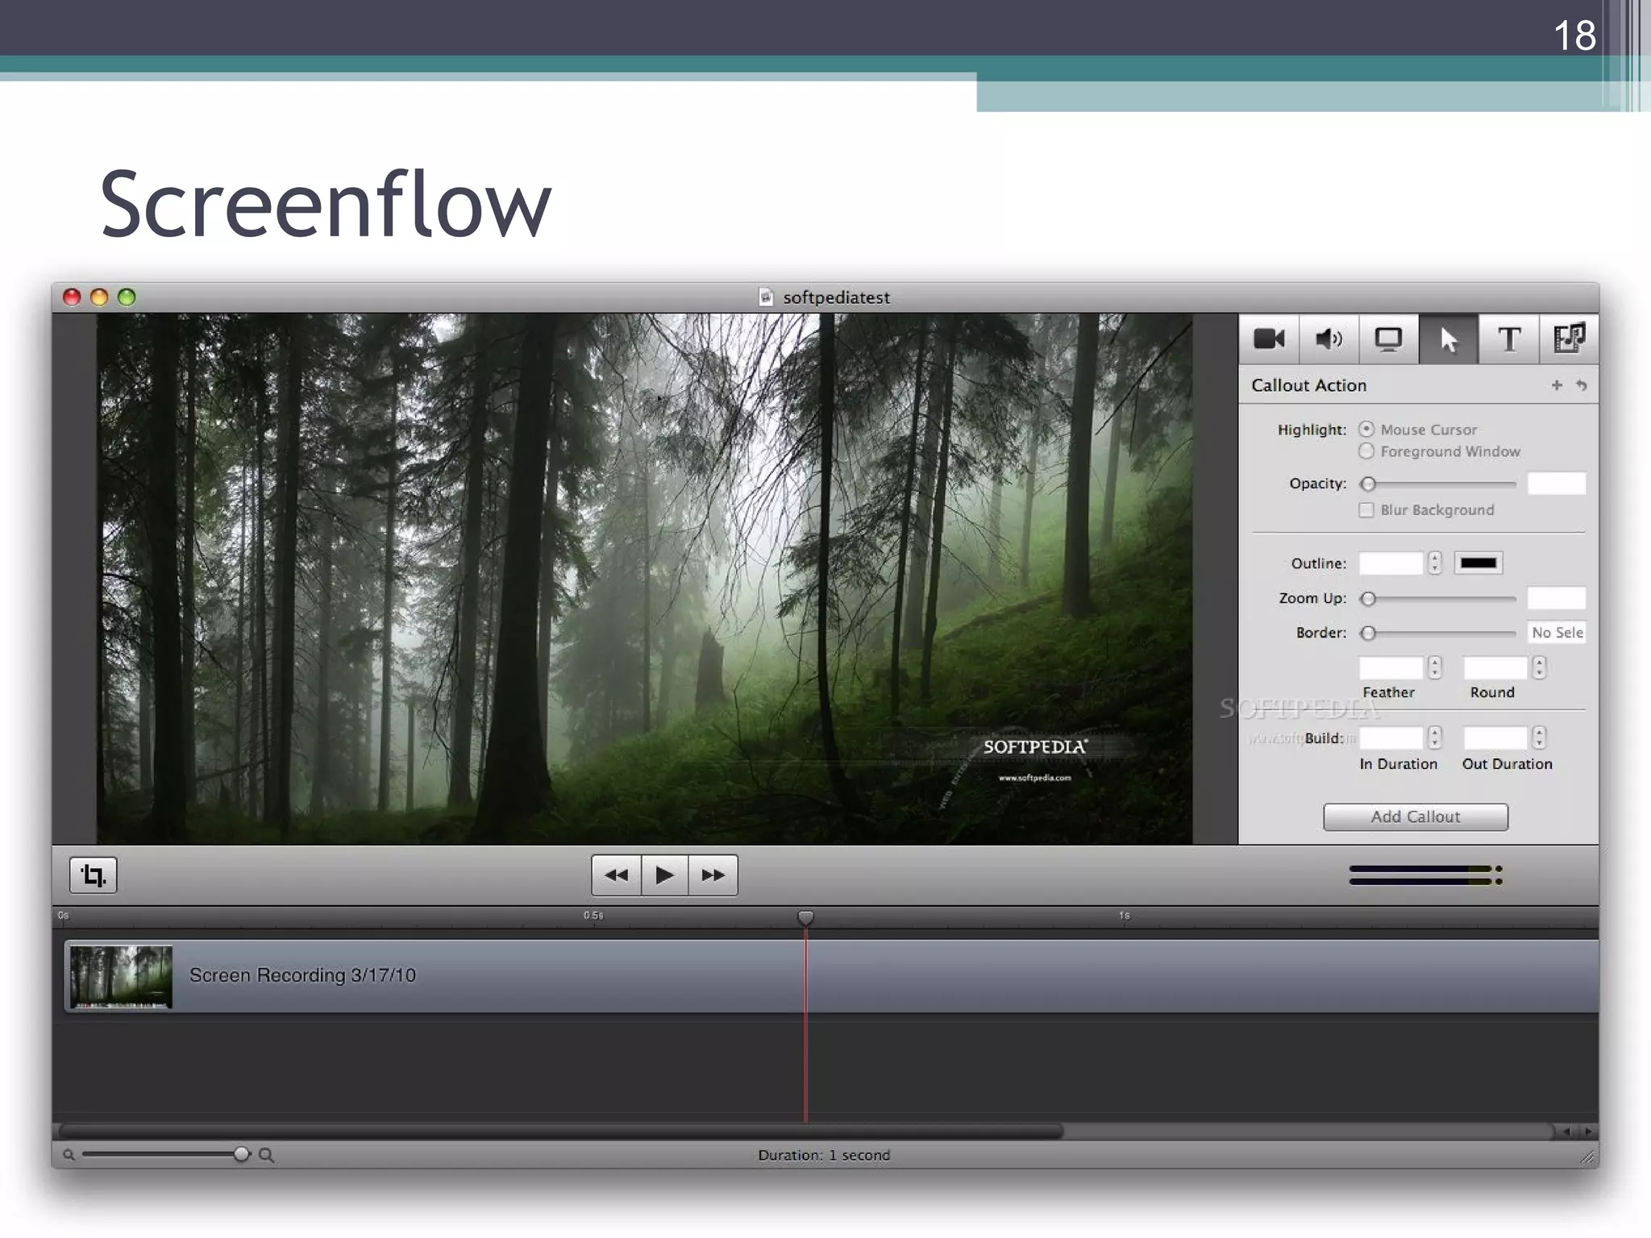Image resolution: width=1651 pixels, height=1238 pixels.
Task: Click the Out Duration stepper
Action: point(1539,737)
